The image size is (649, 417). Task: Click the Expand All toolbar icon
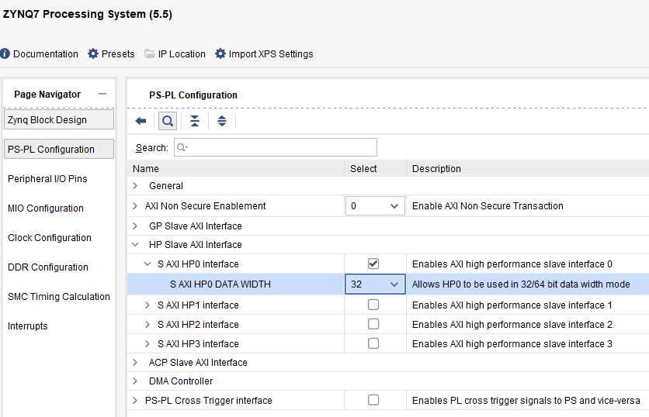pyautogui.click(x=222, y=121)
